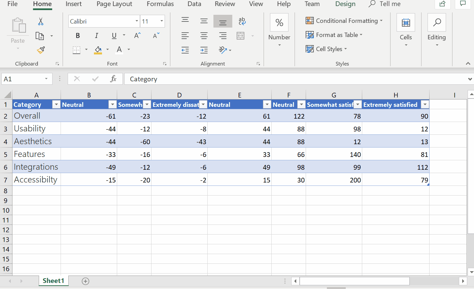
Task: Toggle italic formatting
Action: coord(97,35)
